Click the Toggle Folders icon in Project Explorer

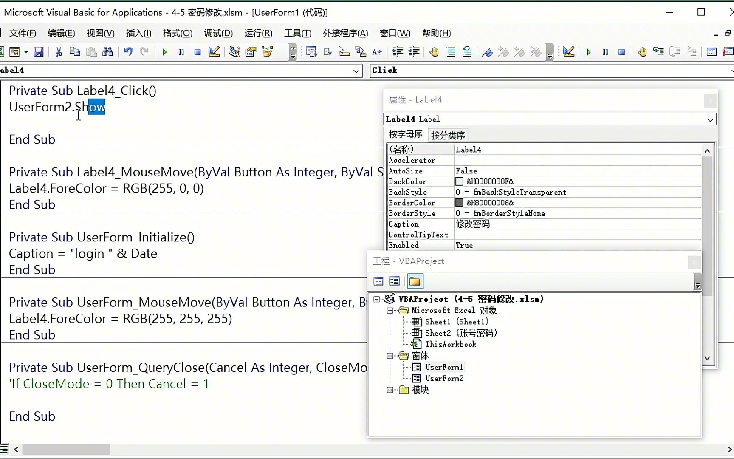(x=415, y=281)
